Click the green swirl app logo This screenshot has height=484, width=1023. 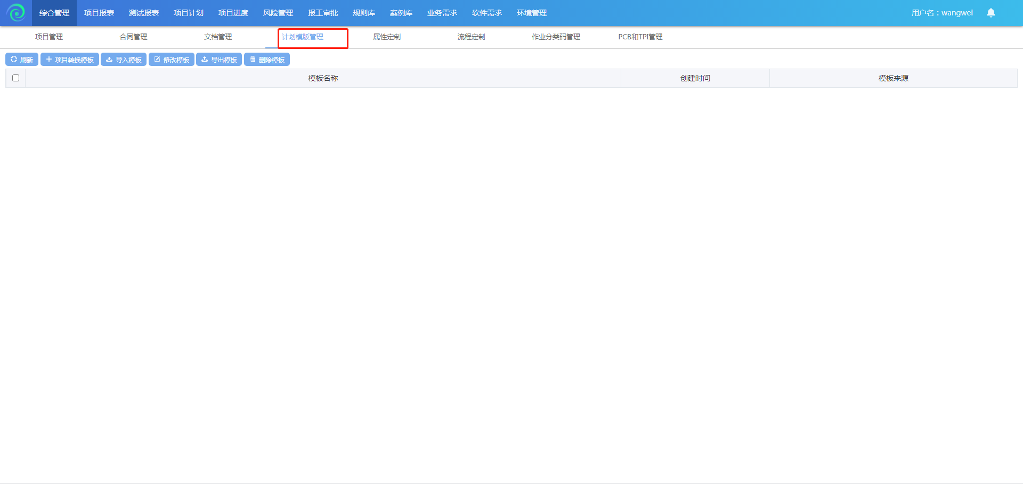point(16,13)
